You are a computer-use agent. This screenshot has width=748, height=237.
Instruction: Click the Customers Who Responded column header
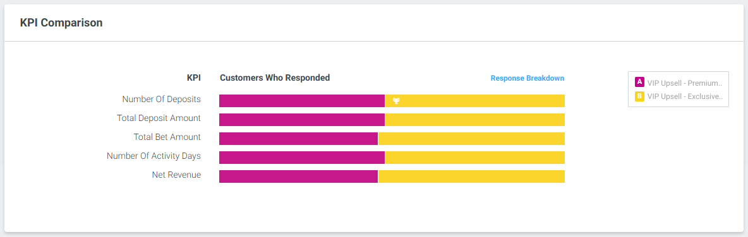(x=275, y=78)
